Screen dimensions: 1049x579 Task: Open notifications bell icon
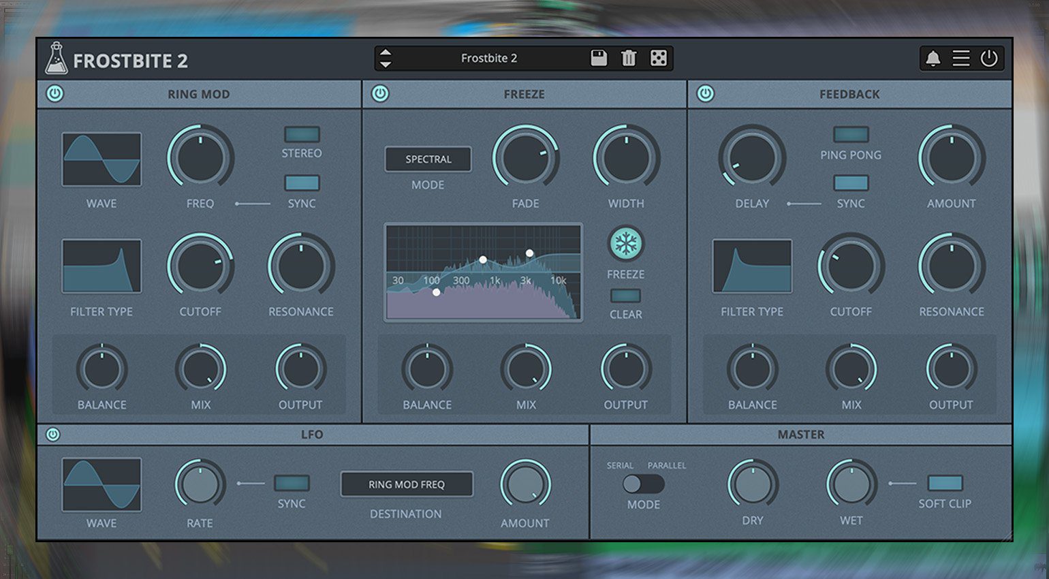(933, 59)
